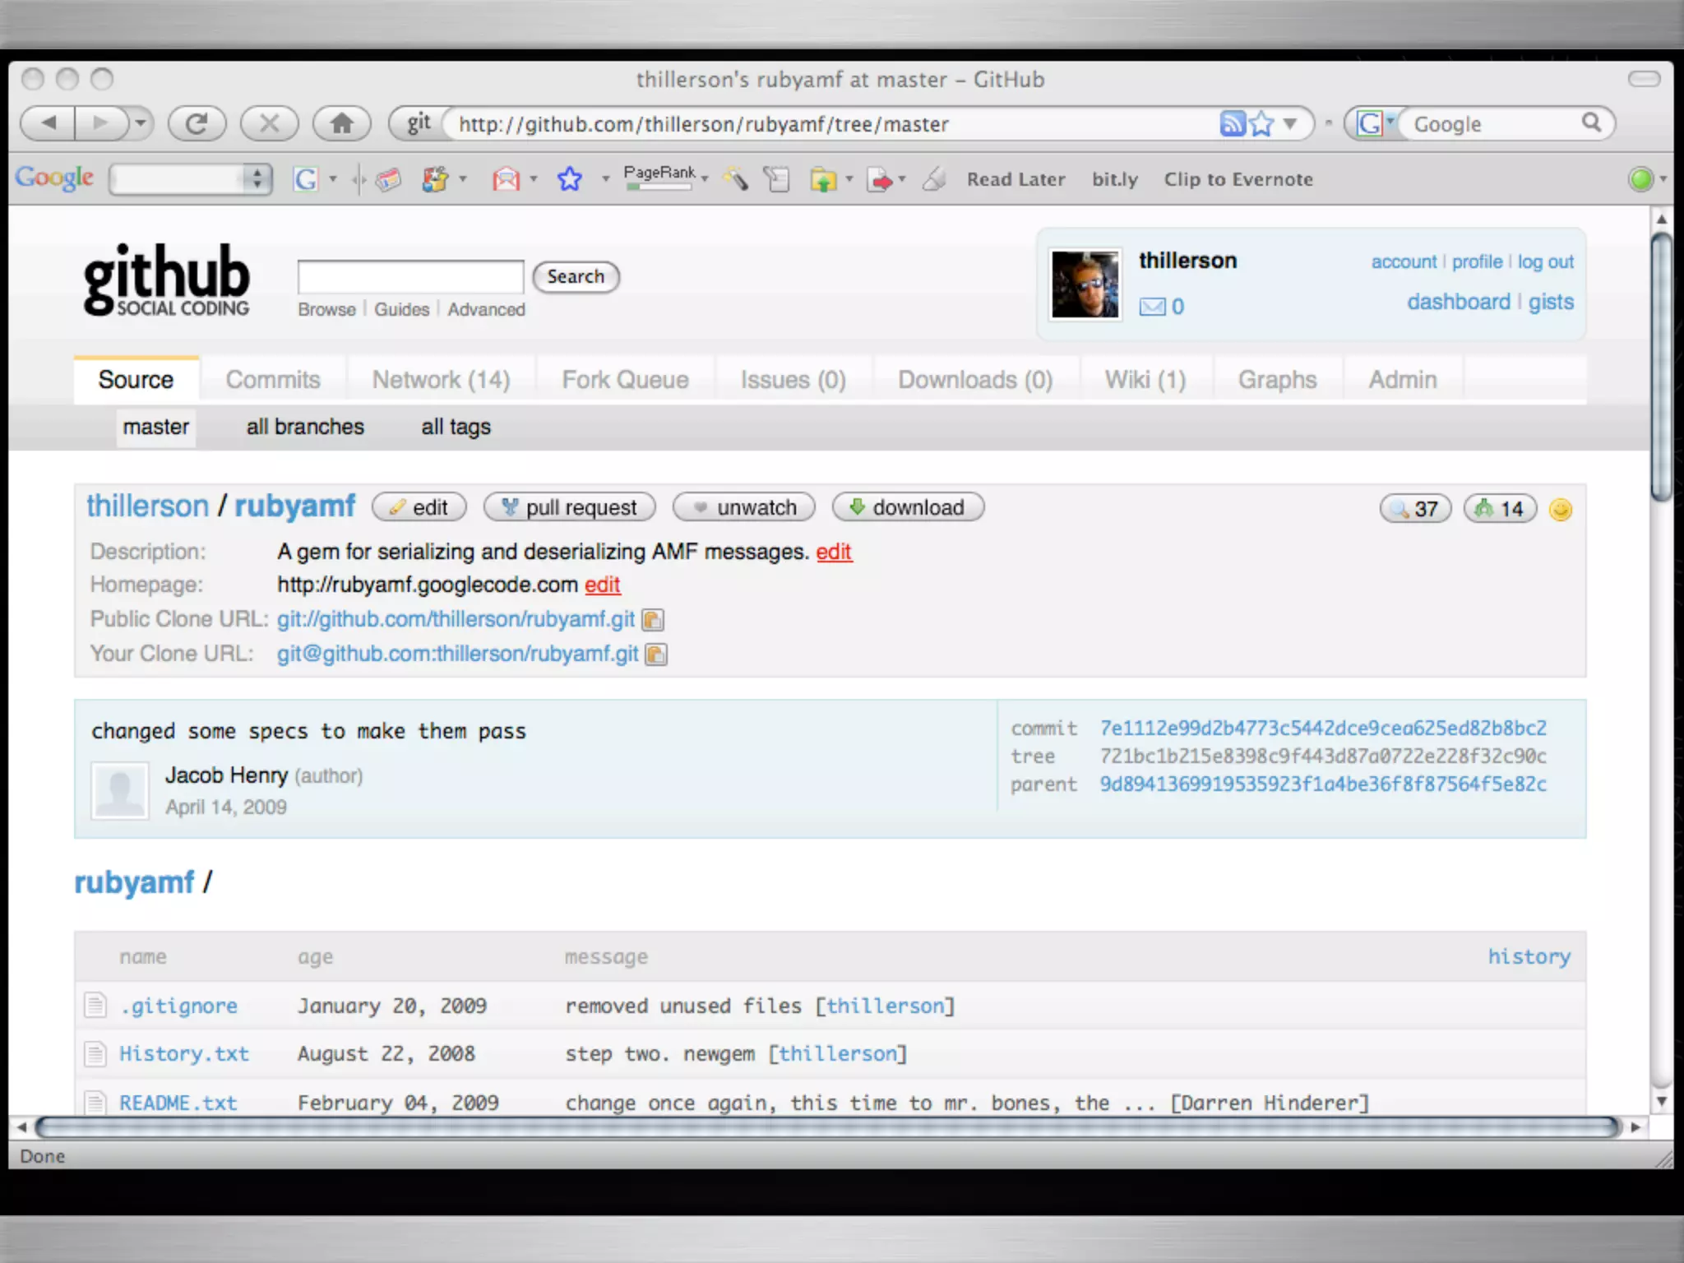Click the 37 watchers badge
The image size is (1684, 1263).
point(1415,509)
